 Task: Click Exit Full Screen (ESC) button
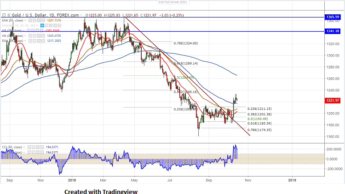click(172, 2)
